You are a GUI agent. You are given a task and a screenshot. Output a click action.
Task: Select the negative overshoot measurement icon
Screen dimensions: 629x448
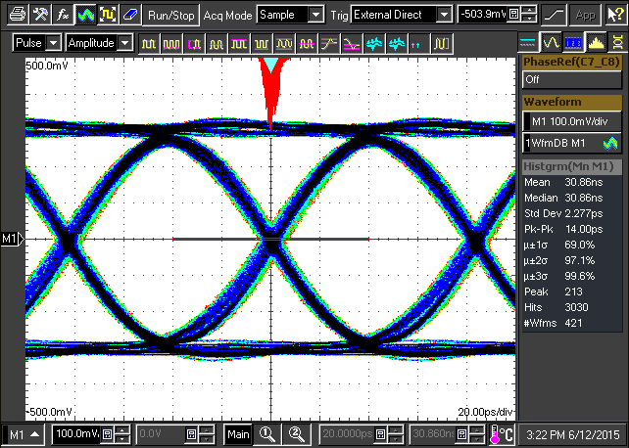click(352, 43)
